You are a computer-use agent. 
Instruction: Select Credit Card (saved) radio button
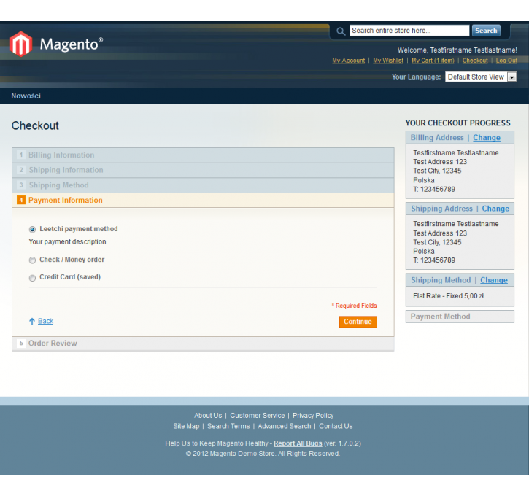[32, 277]
